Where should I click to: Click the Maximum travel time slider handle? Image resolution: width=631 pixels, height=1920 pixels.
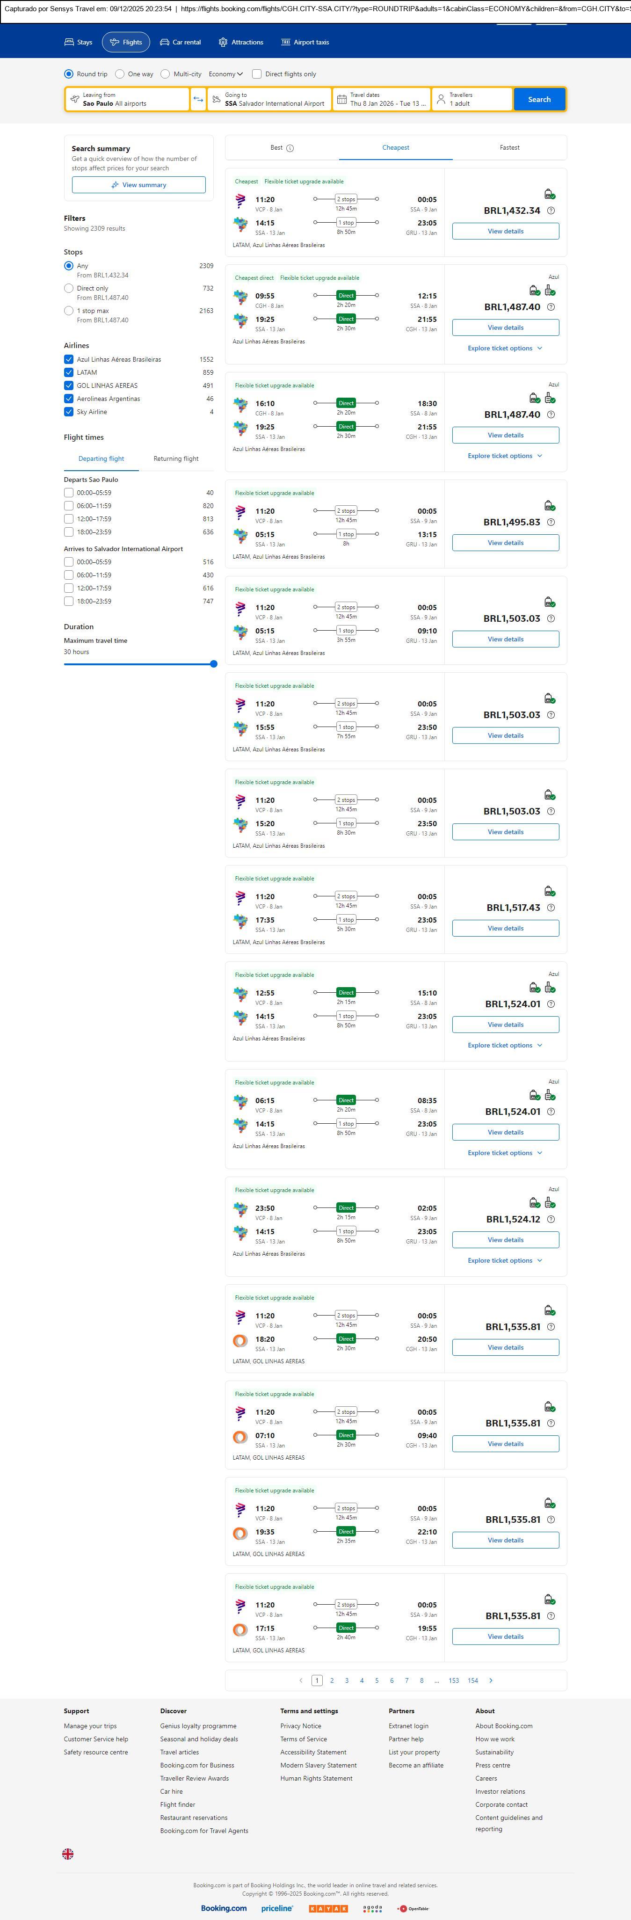click(214, 664)
